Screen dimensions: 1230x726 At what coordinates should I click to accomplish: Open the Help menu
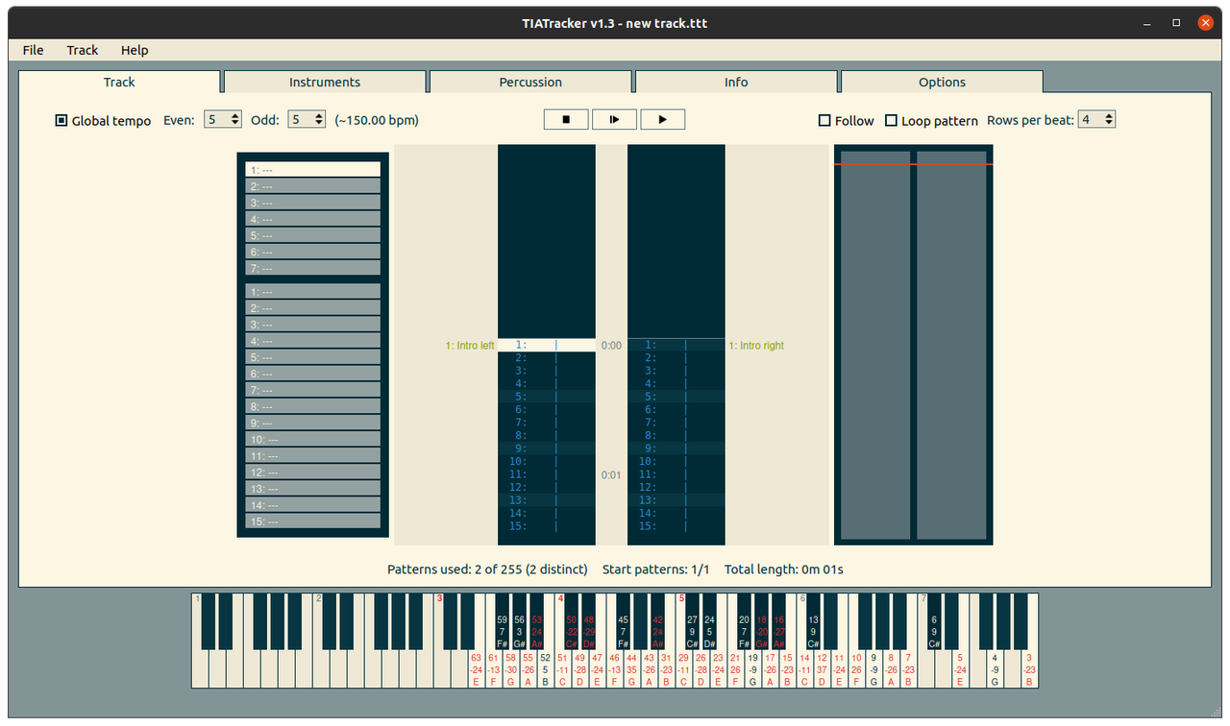[135, 50]
